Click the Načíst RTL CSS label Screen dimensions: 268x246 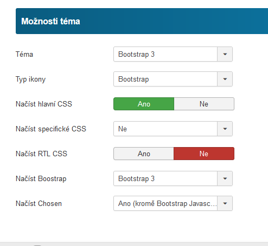pos(41,154)
